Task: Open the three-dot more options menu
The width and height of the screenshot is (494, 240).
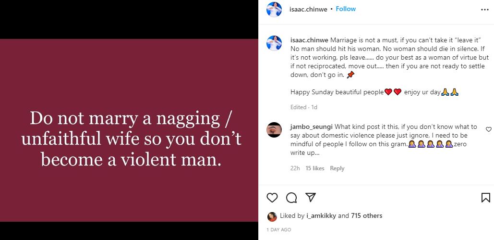Action: [485, 10]
